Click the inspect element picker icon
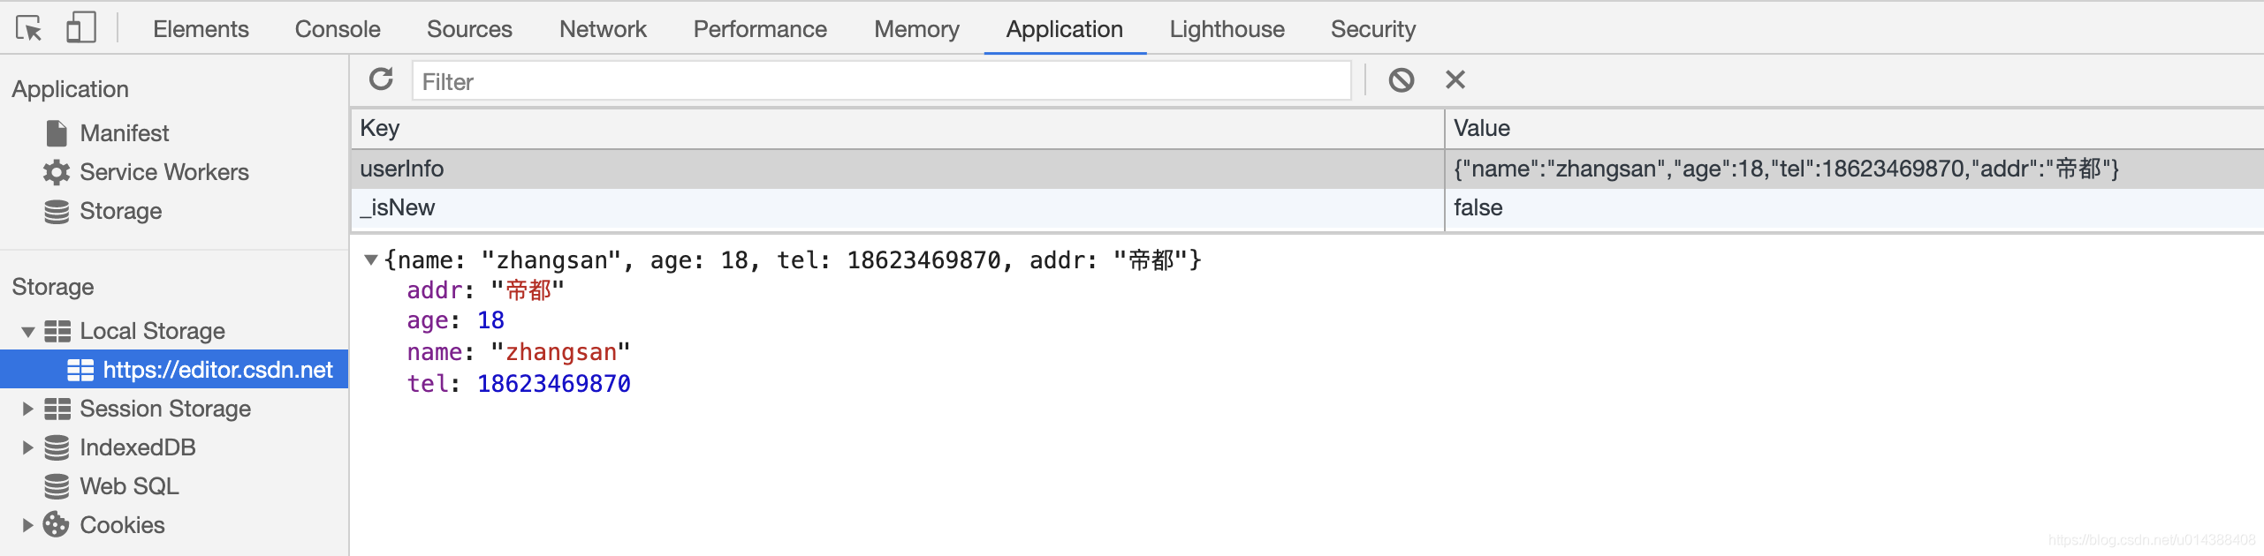2264x556 pixels. point(28,29)
